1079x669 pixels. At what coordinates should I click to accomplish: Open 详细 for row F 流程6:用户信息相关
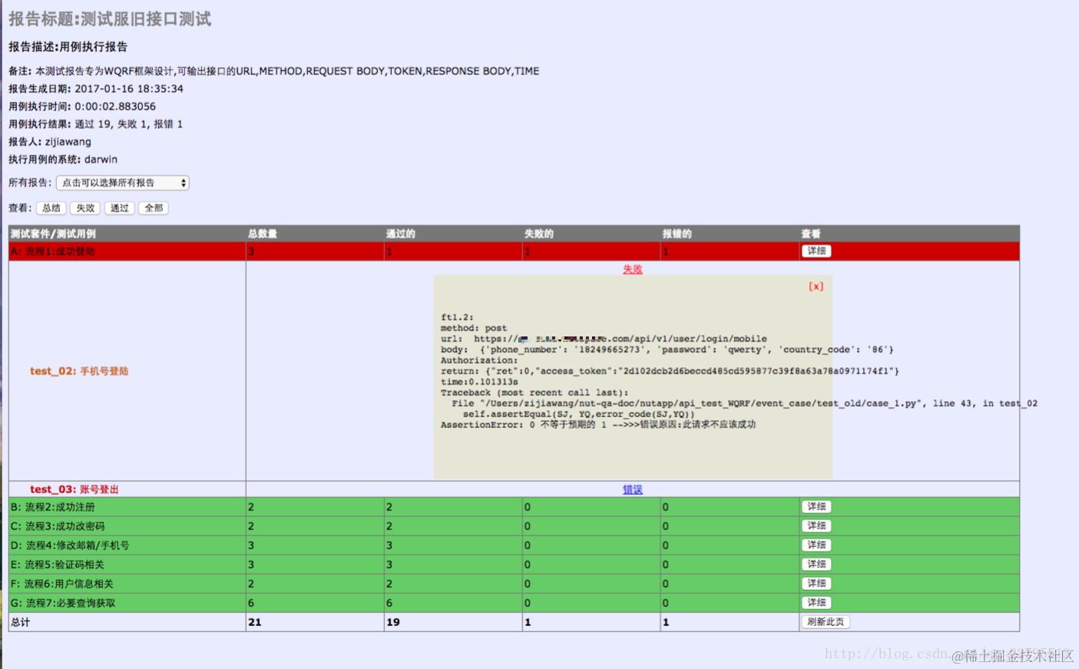(x=816, y=584)
